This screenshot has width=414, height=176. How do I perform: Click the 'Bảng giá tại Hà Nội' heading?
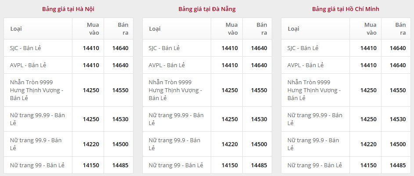click(68, 9)
